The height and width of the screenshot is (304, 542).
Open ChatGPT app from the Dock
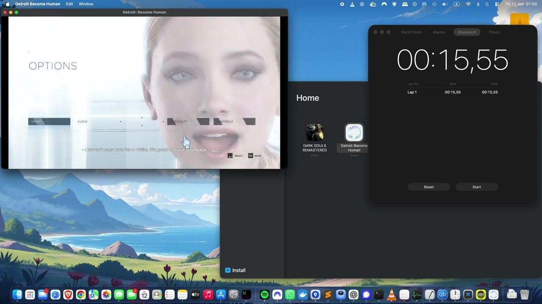(x=354, y=295)
